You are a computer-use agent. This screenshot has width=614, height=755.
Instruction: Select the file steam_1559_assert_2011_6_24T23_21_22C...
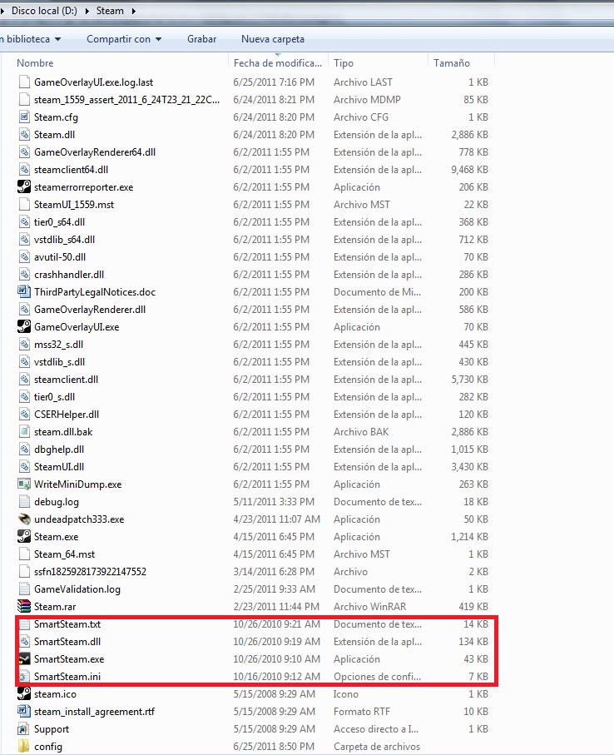[126, 100]
